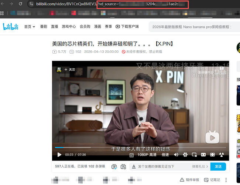Mute the video with volume icon
Viewport: 240px width, 185px height.
176,155
